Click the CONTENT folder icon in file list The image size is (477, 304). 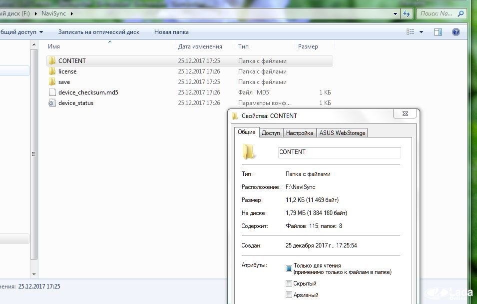coord(52,61)
